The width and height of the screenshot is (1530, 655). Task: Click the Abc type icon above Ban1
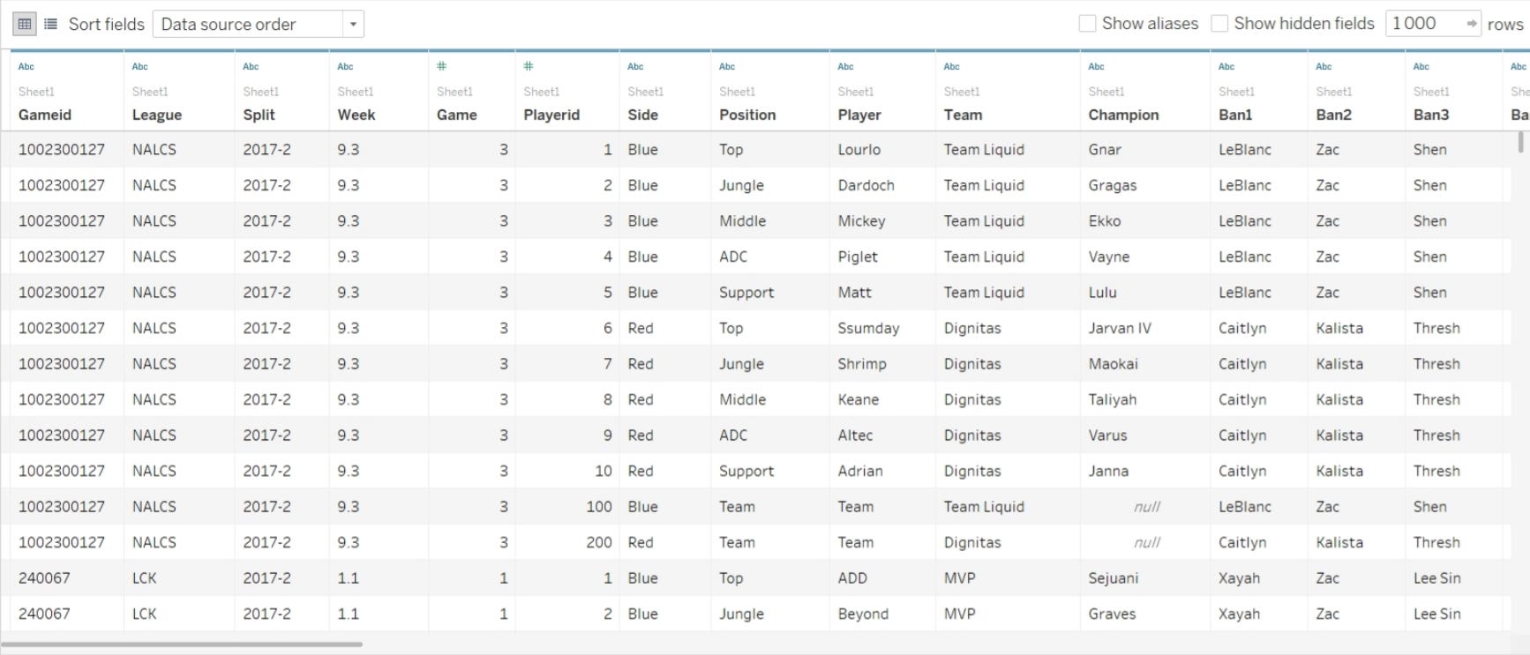coord(1226,66)
